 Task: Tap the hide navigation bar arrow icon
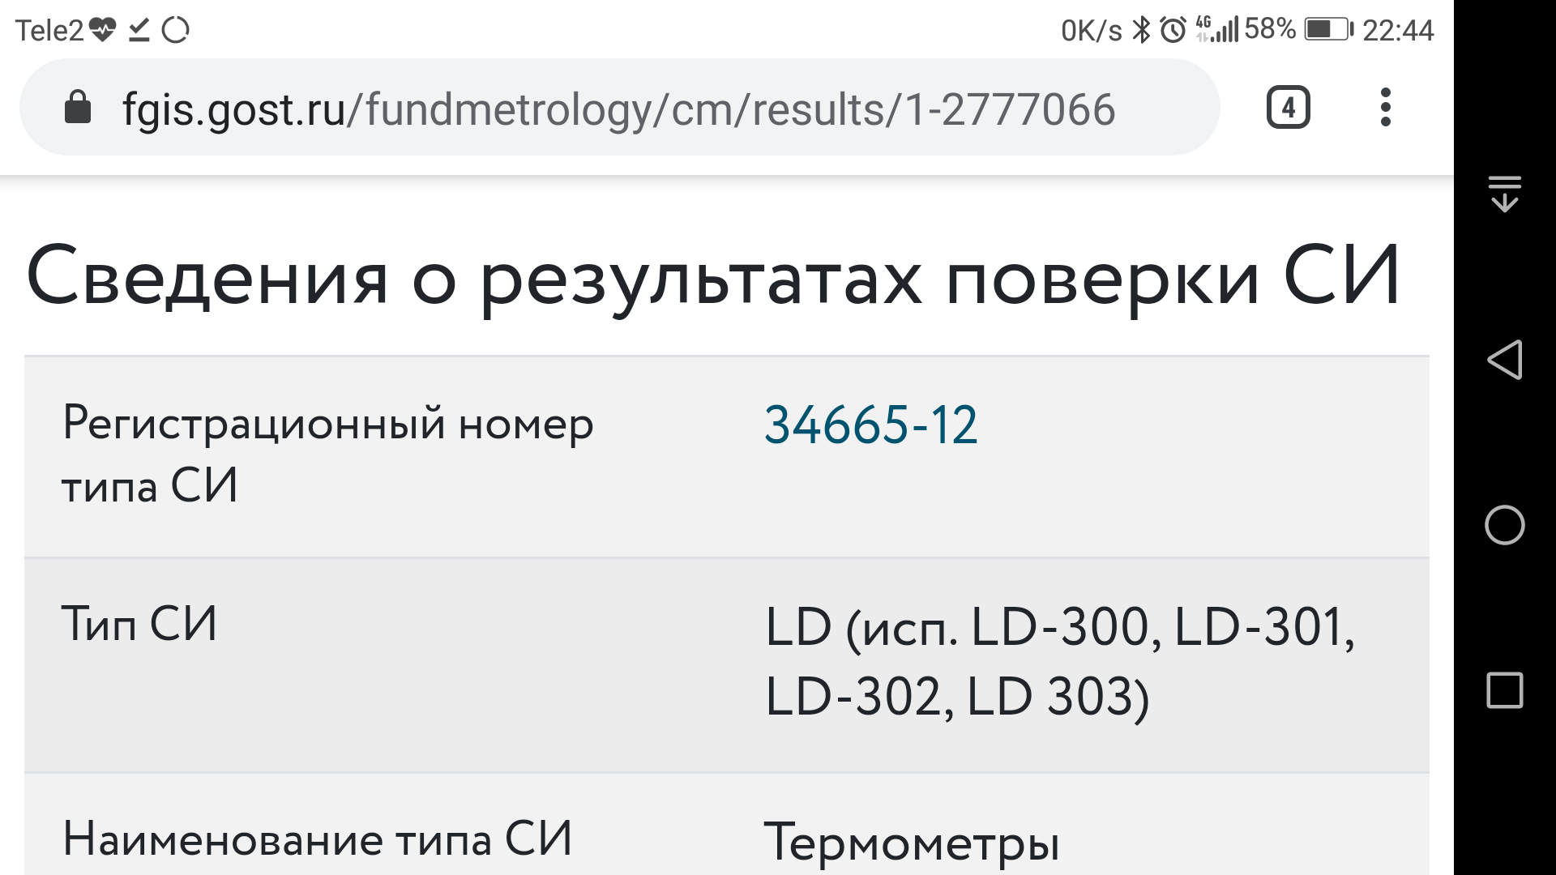click(1504, 194)
